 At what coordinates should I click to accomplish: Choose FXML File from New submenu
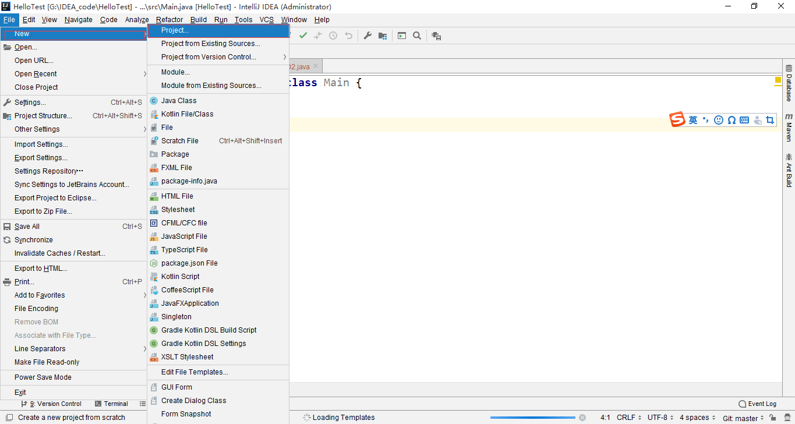pos(218,168)
